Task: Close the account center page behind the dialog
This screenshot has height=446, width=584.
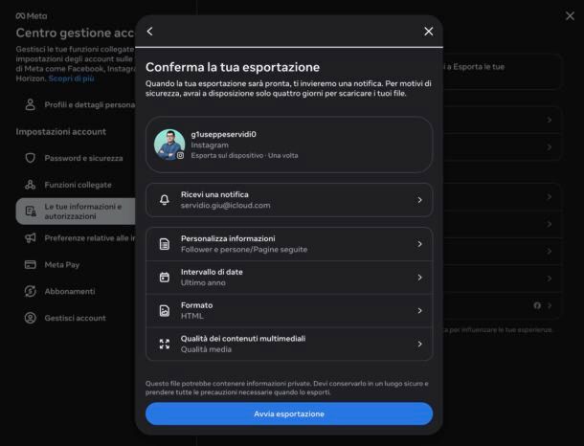Action: (570, 15)
